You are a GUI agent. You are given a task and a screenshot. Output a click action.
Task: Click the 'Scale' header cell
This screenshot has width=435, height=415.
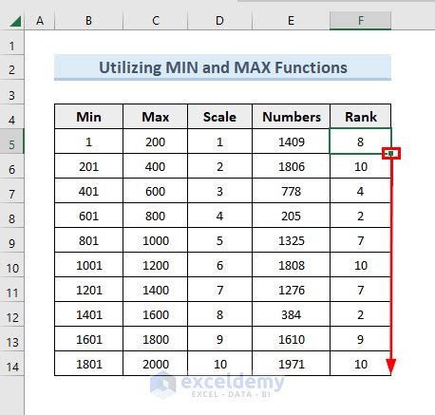point(219,117)
